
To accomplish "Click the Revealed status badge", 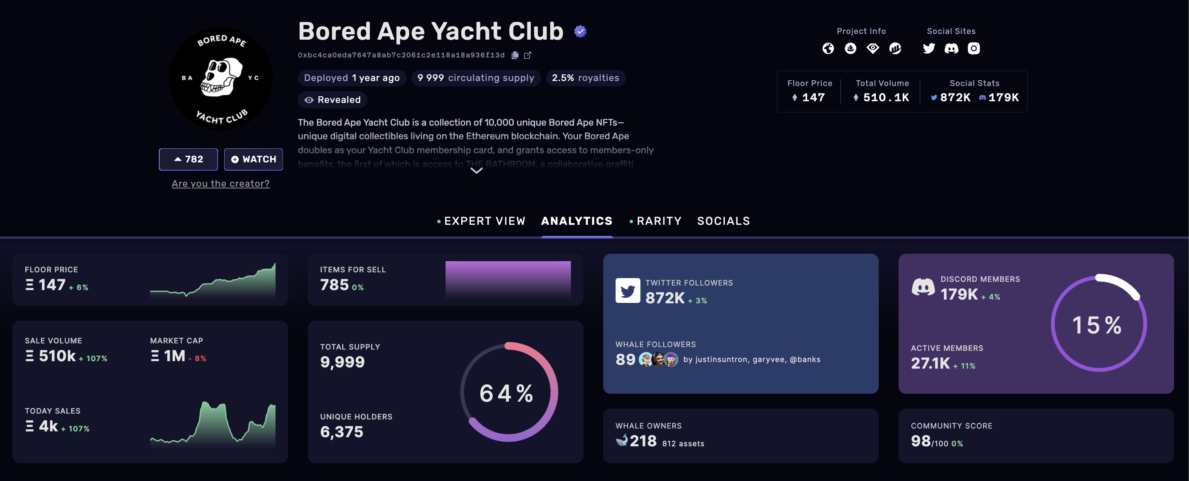I will [x=332, y=100].
